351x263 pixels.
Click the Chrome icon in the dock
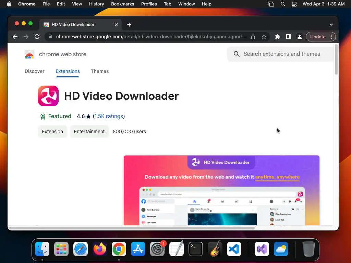119,249
